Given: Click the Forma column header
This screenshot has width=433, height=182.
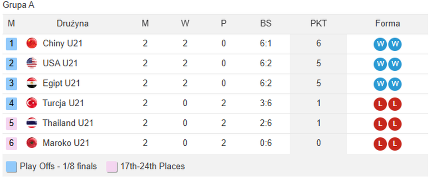Looking at the screenshot, I should [388, 24].
